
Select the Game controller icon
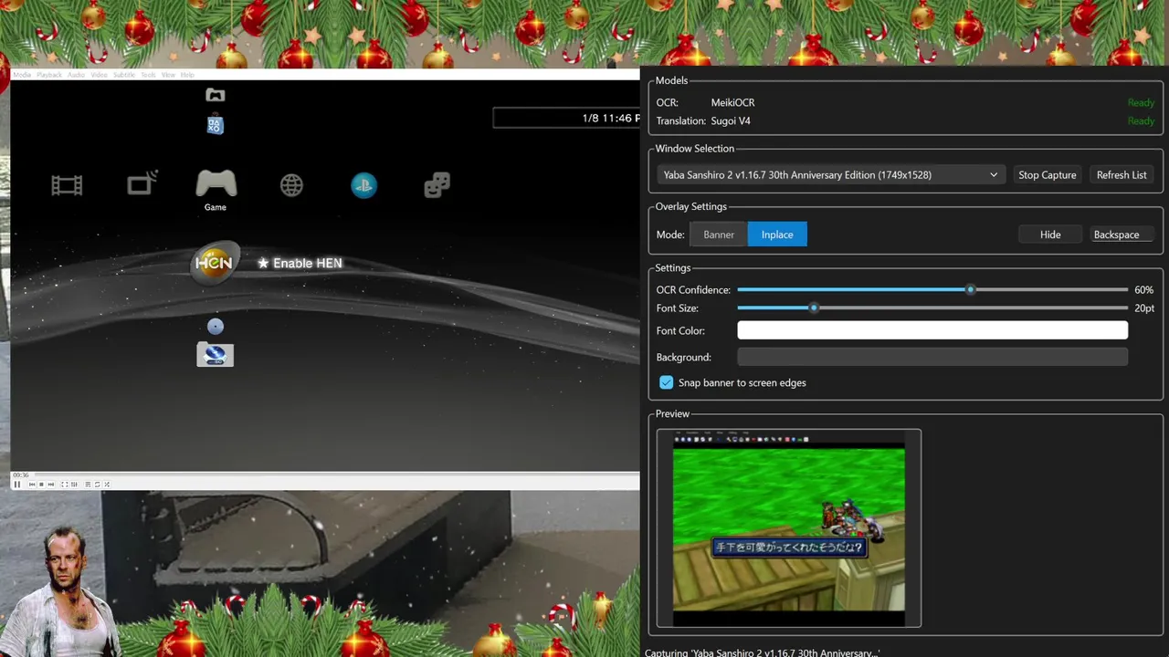[216, 183]
